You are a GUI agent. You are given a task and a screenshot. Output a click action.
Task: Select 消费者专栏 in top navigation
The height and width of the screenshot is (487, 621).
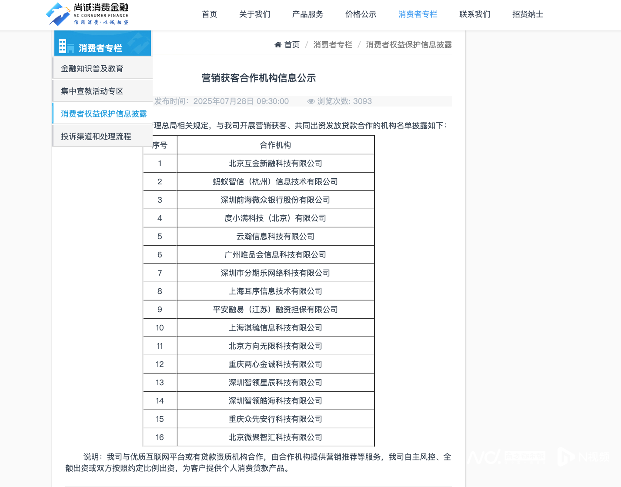tap(418, 14)
